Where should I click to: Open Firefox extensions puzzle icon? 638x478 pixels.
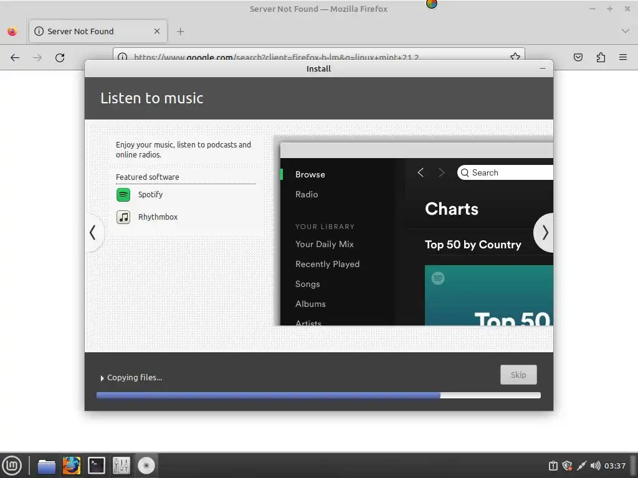click(x=601, y=57)
